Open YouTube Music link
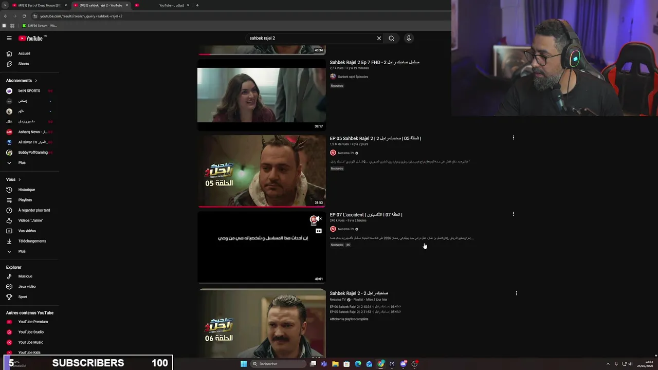 [30, 342]
